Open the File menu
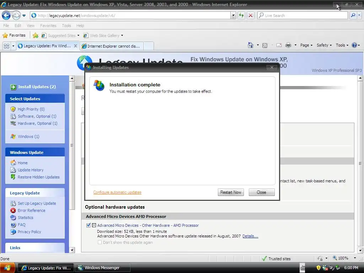This screenshot has height=273, width=364. coord(6,26)
